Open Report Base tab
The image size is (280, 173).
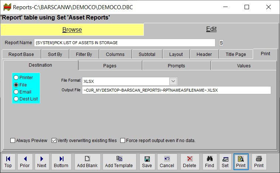[21, 54]
